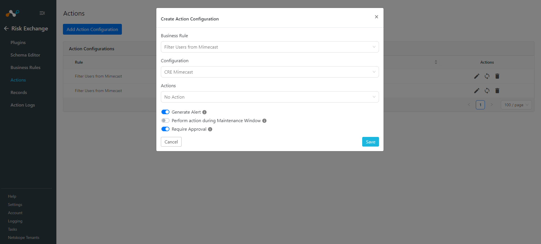
Task: Open the No Action dropdown
Action: (x=270, y=97)
